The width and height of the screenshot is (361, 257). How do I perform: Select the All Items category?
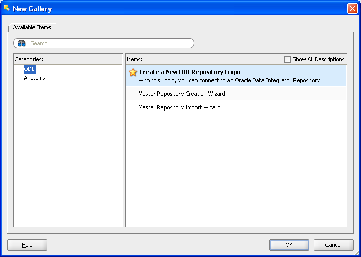coord(35,78)
